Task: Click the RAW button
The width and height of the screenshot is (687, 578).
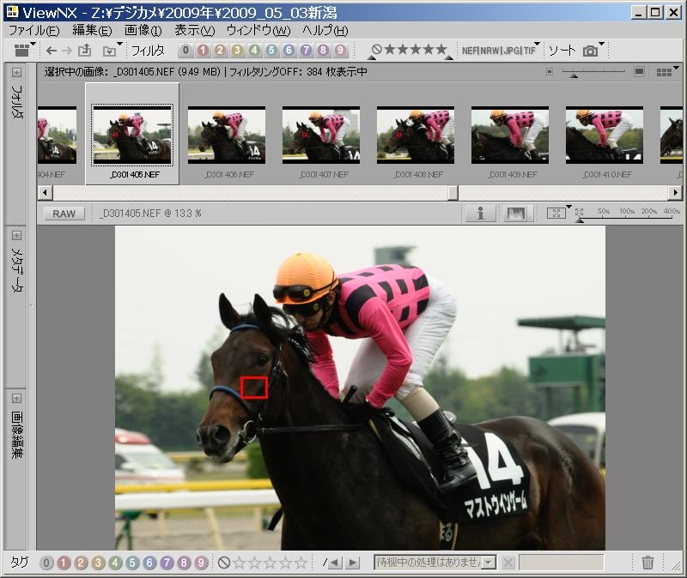Action: [64, 214]
